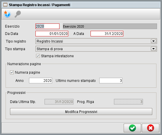The width and height of the screenshot is (162, 135).
Task: Open the help icon with star
Action: [7, 14]
